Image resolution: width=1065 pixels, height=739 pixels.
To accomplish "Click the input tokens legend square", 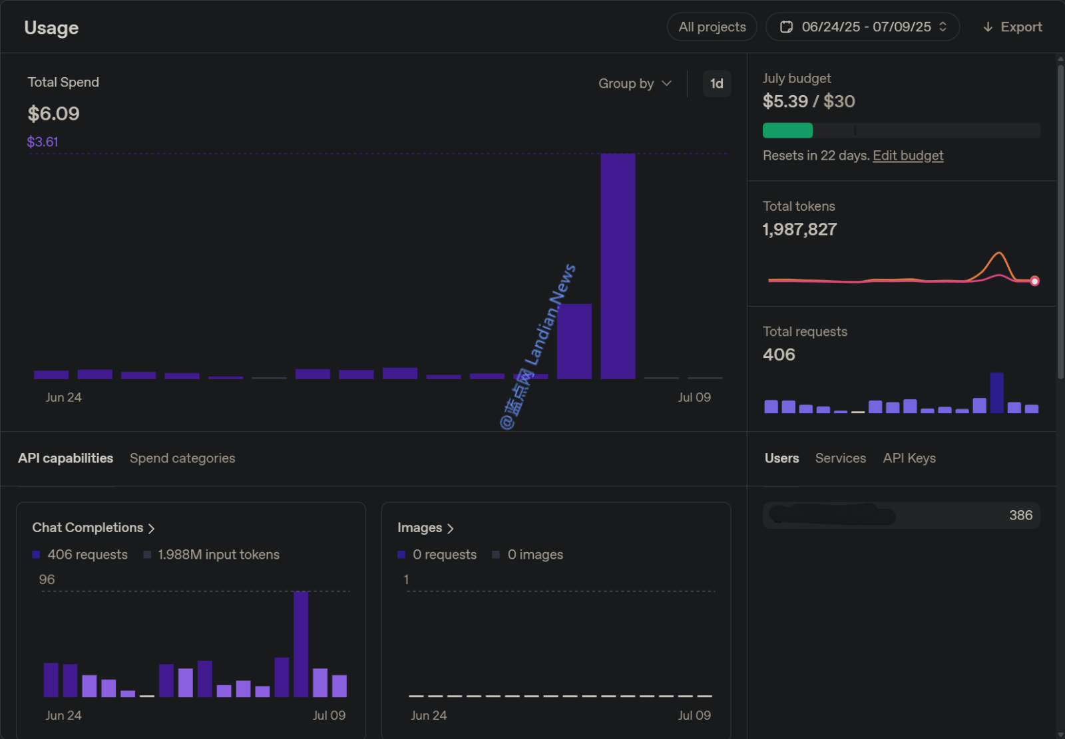I will click(x=147, y=555).
